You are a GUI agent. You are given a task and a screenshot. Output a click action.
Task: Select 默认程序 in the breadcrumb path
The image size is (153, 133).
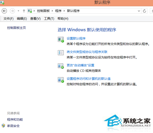[x=73, y=11]
